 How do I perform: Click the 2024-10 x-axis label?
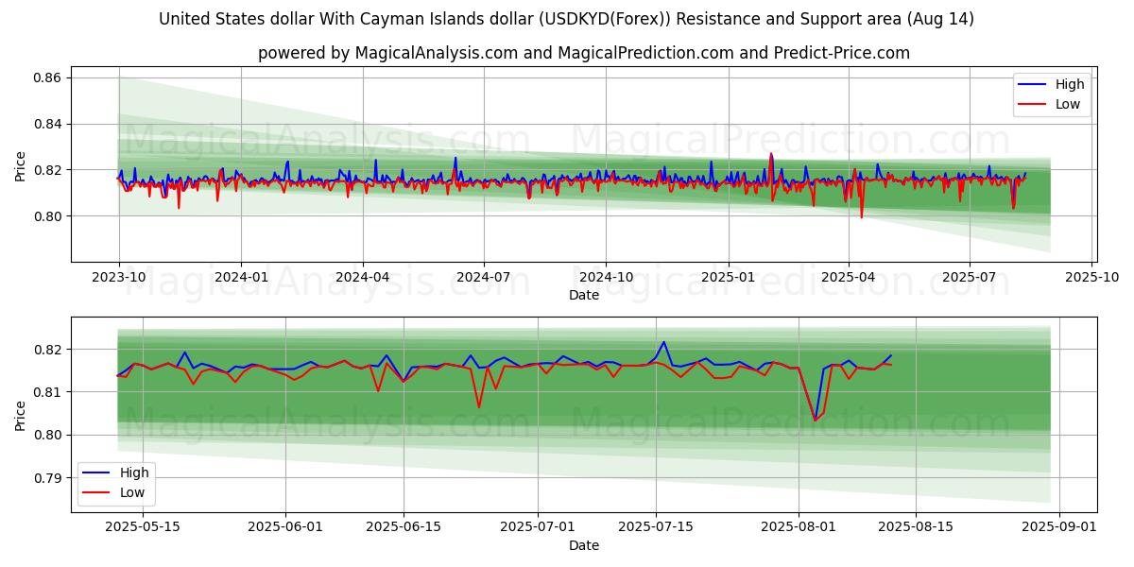click(606, 278)
